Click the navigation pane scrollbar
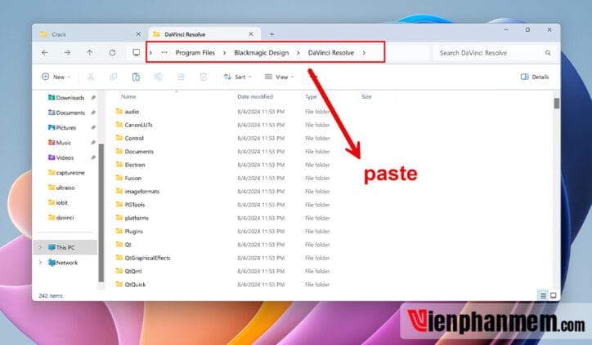 101,213
